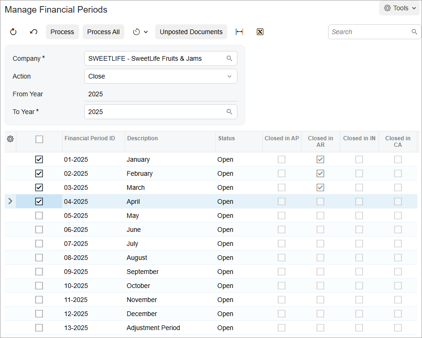422x338 pixels.
Task: Select the August description cell
Action: point(170,258)
